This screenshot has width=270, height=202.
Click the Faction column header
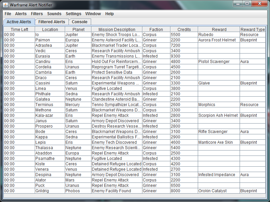pyautogui.click(x=156, y=30)
